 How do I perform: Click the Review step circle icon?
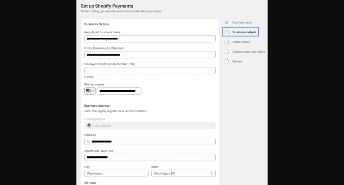(x=226, y=61)
